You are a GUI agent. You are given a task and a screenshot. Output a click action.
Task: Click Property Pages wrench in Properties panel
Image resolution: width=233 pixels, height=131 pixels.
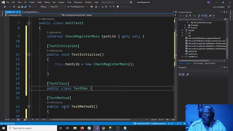pos(187,74)
